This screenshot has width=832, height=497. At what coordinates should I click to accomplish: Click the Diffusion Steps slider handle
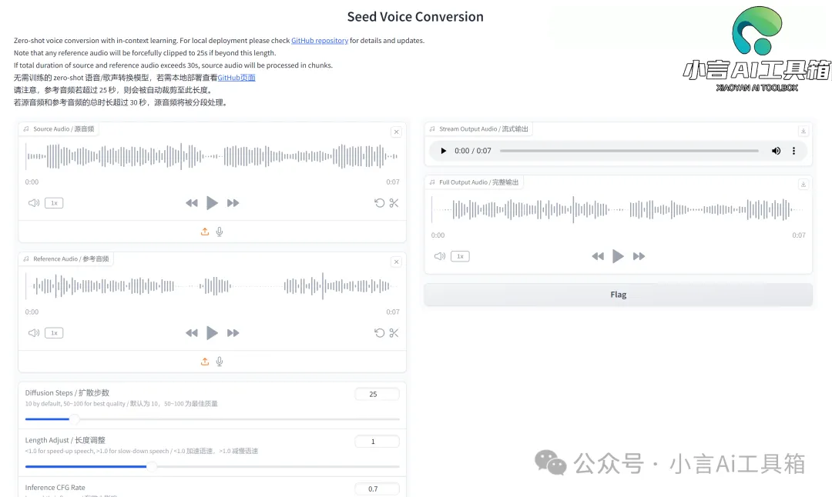(75, 419)
